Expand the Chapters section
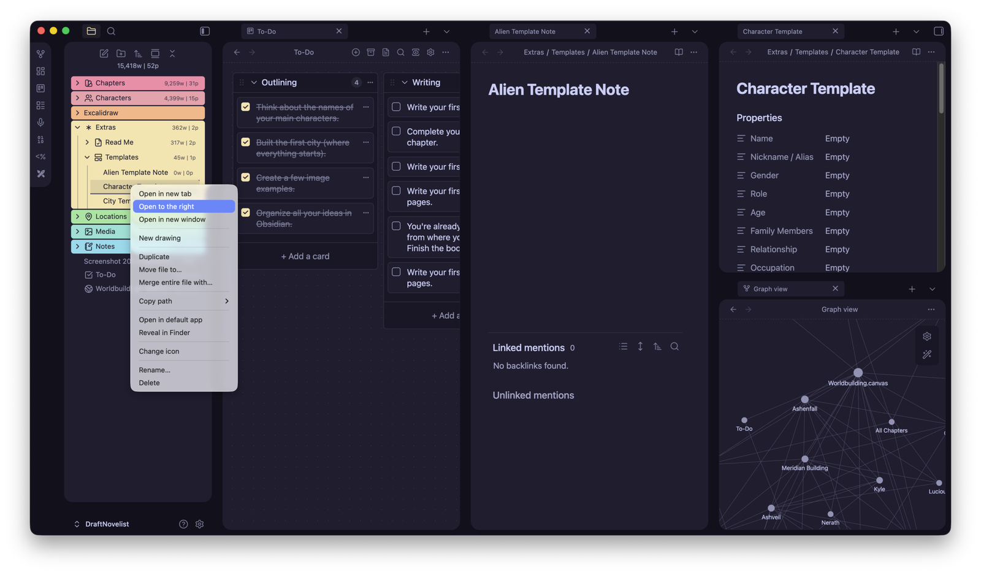This screenshot has height=575, width=981. [x=78, y=83]
